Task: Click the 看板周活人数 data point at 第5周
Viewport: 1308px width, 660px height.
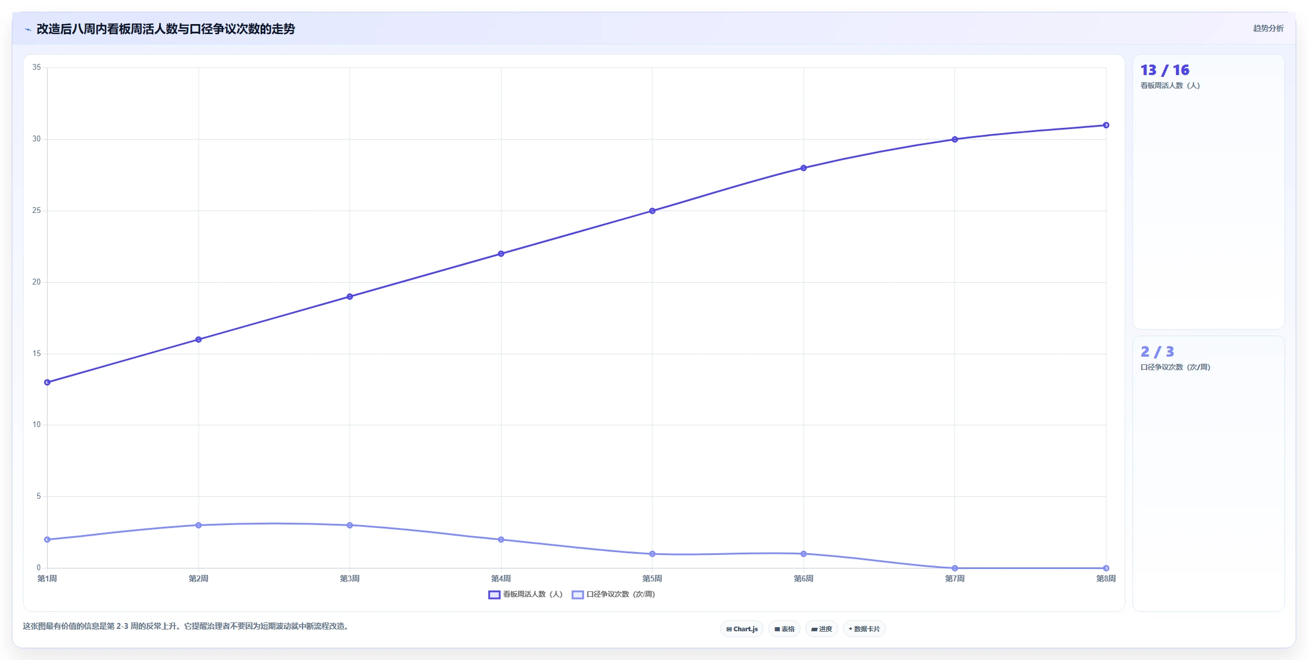Action: [653, 211]
